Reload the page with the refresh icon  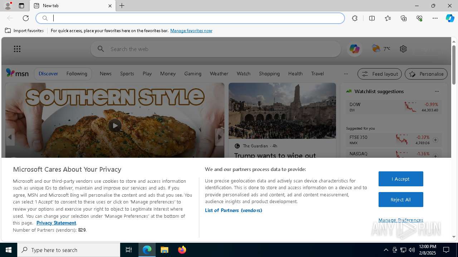[x=26, y=18]
